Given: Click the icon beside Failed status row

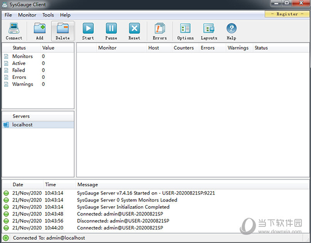Looking at the screenshot, I should click(x=6, y=70).
